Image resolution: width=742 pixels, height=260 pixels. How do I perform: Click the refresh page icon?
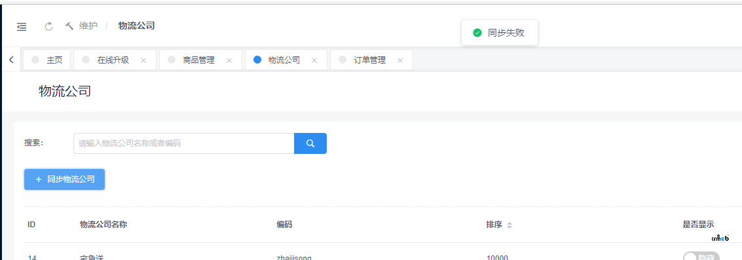48,26
